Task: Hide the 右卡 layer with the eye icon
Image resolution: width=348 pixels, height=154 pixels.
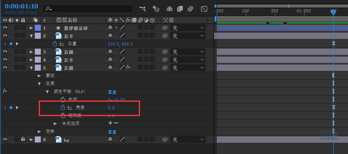Action: pyautogui.click(x=5, y=36)
